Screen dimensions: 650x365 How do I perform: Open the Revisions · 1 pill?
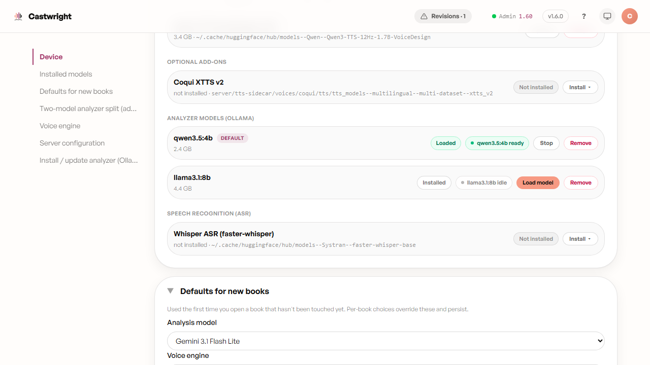(x=443, y=16)
